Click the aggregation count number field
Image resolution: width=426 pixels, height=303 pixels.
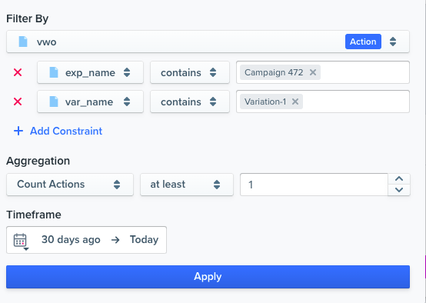314,185
